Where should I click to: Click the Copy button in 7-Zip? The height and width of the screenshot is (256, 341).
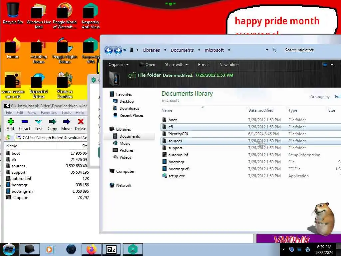tap(52, 125)
